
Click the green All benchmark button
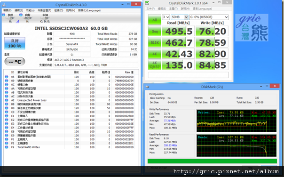(x=155, y=20)
